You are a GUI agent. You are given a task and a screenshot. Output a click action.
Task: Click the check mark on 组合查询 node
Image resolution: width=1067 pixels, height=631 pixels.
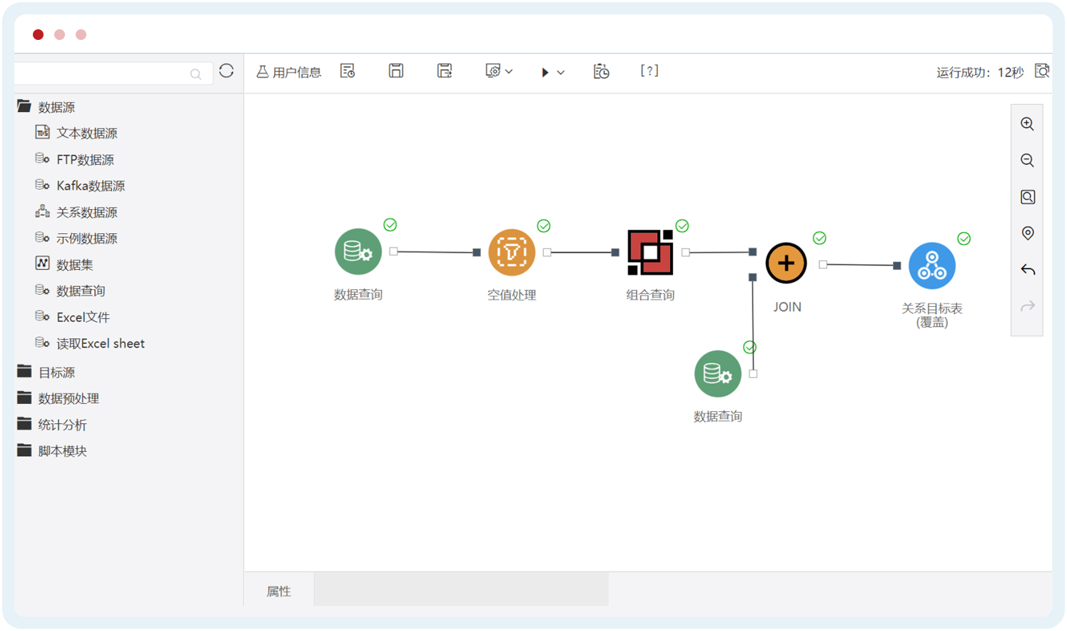[x=682, y=226]
